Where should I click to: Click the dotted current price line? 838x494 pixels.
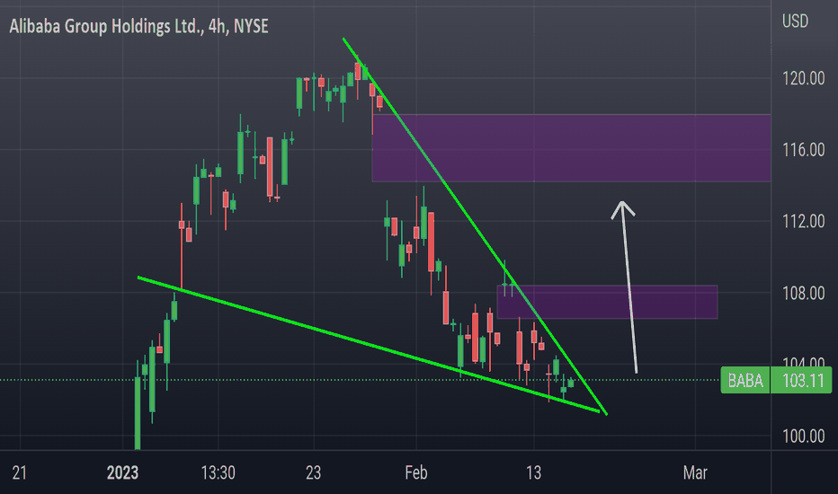(x=359, y=380)
